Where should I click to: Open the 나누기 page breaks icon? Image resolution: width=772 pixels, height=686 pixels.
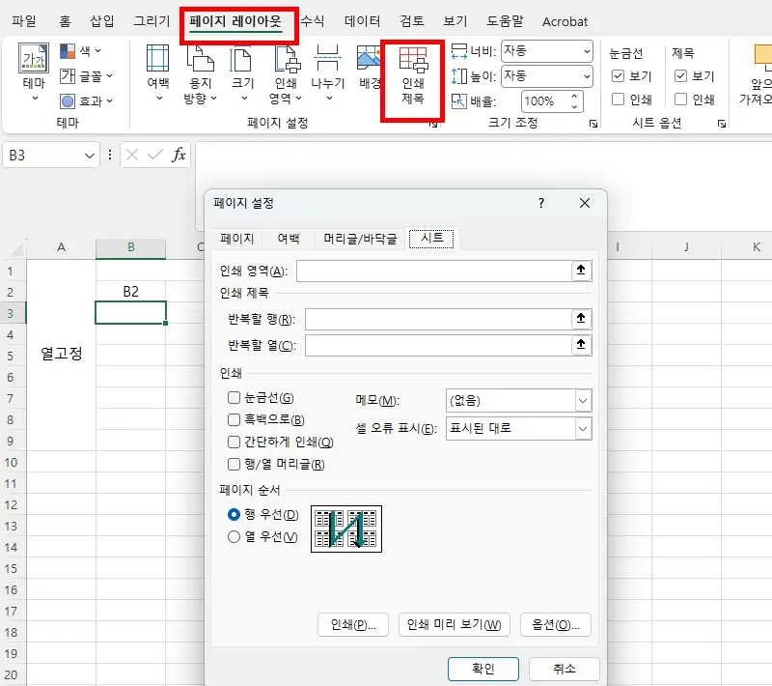pyautogui.click(x=327, y=58)
